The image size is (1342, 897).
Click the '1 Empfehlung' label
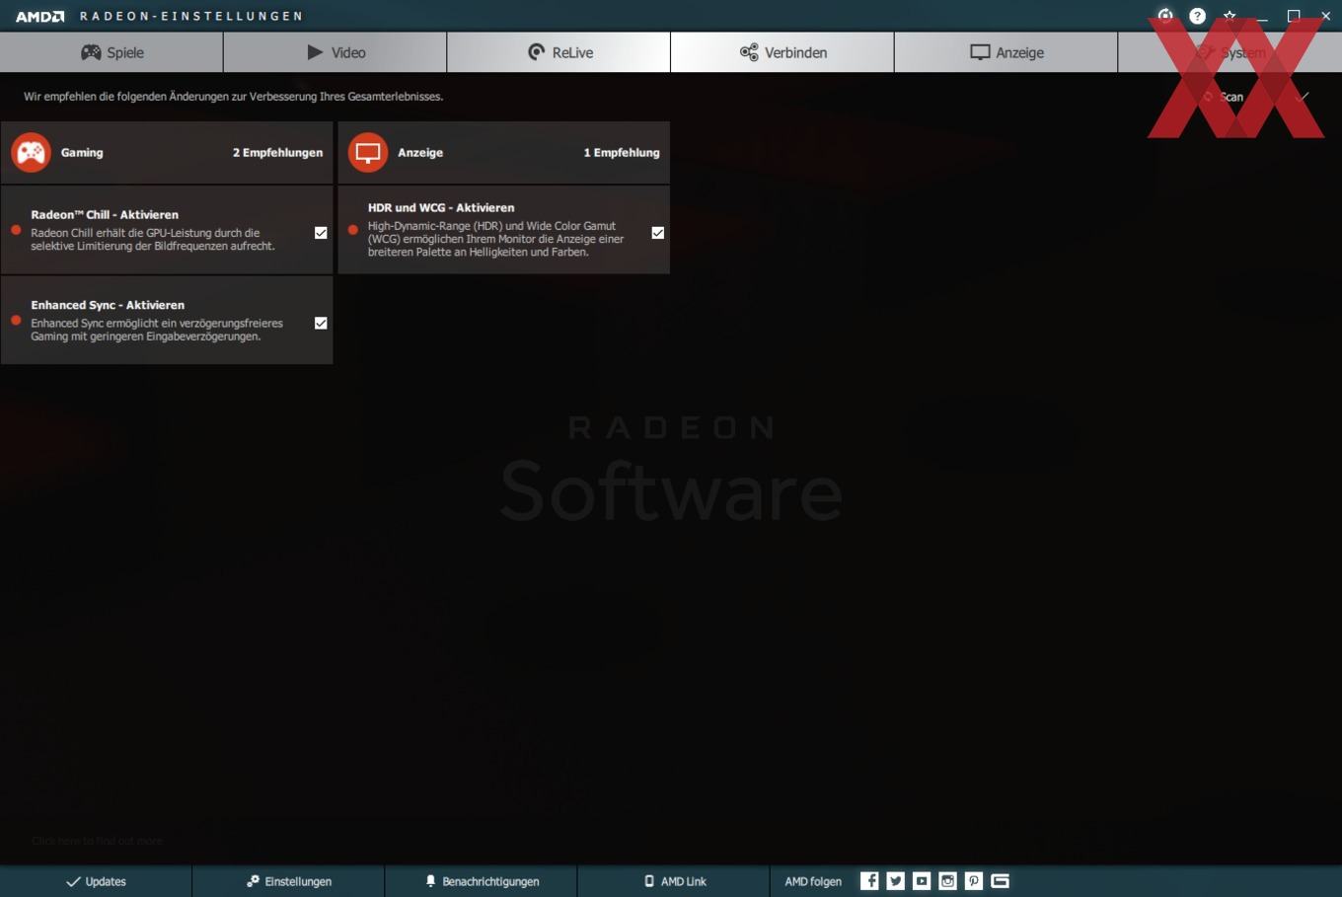tap(622, 152)
